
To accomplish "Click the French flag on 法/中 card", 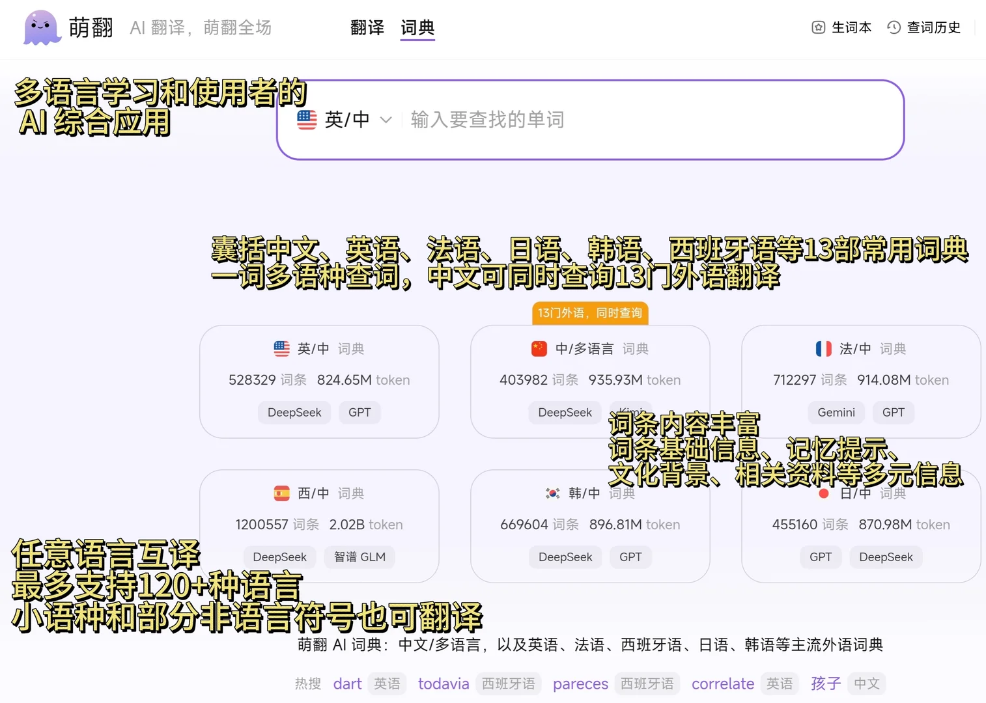I will pyautogui.click(x=823, y=348).
